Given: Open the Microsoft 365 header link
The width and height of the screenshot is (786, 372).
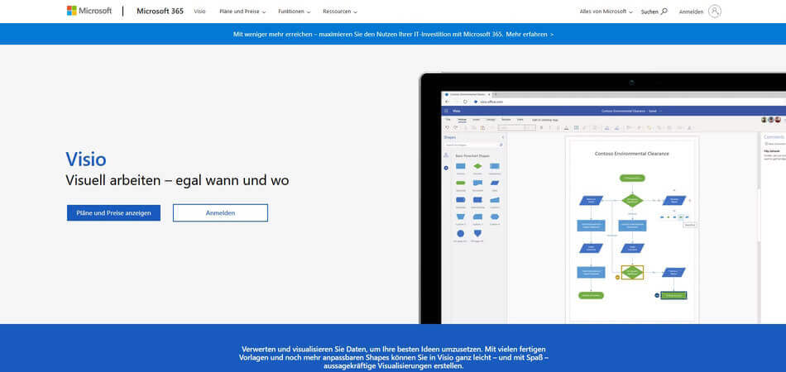Looking at the screenshot, I should pos(160,11).
